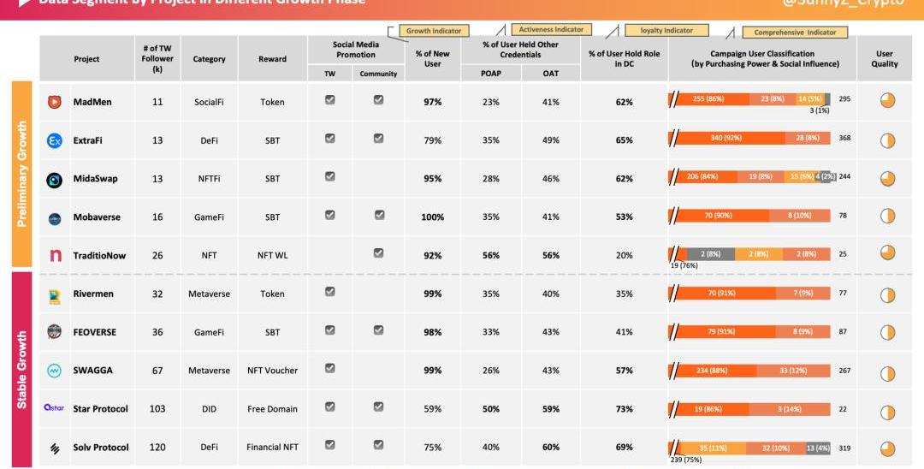Screen dimensions: 924x469
Task: Click the '340 (92%)' segment in ExtraFi's bar
Action: point(730,138)
